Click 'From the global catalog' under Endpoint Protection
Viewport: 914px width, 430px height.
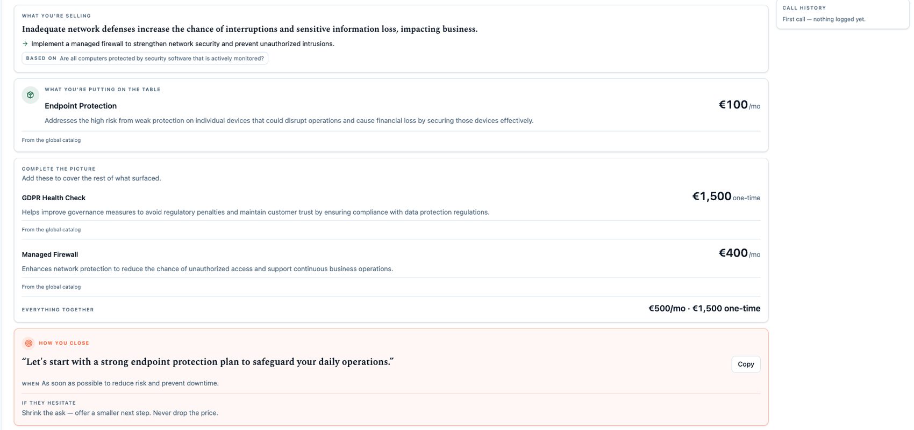tap(51, 140)
